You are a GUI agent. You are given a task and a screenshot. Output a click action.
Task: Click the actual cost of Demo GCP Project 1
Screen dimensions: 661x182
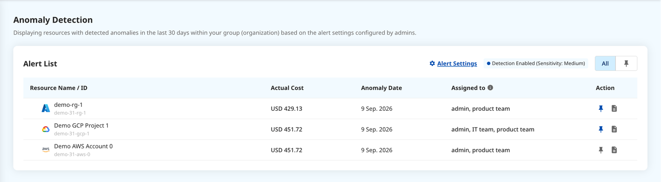[x=287, y=129]
